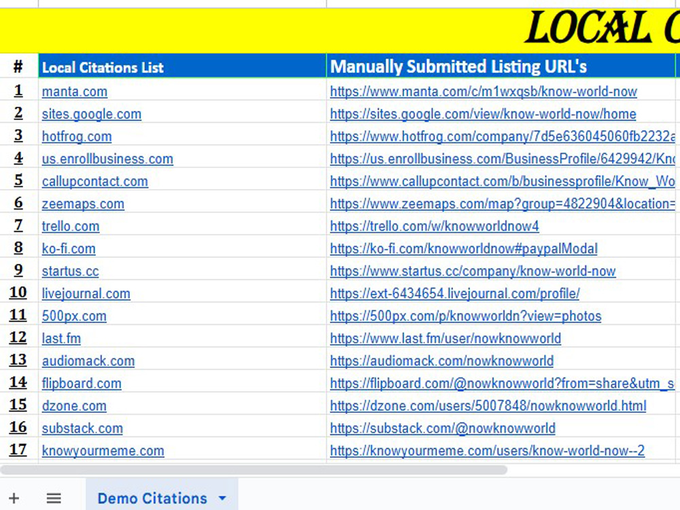Screen dimensions: 680x510
Task: Select row number 9 cell
Action: [x=18, y=269]
